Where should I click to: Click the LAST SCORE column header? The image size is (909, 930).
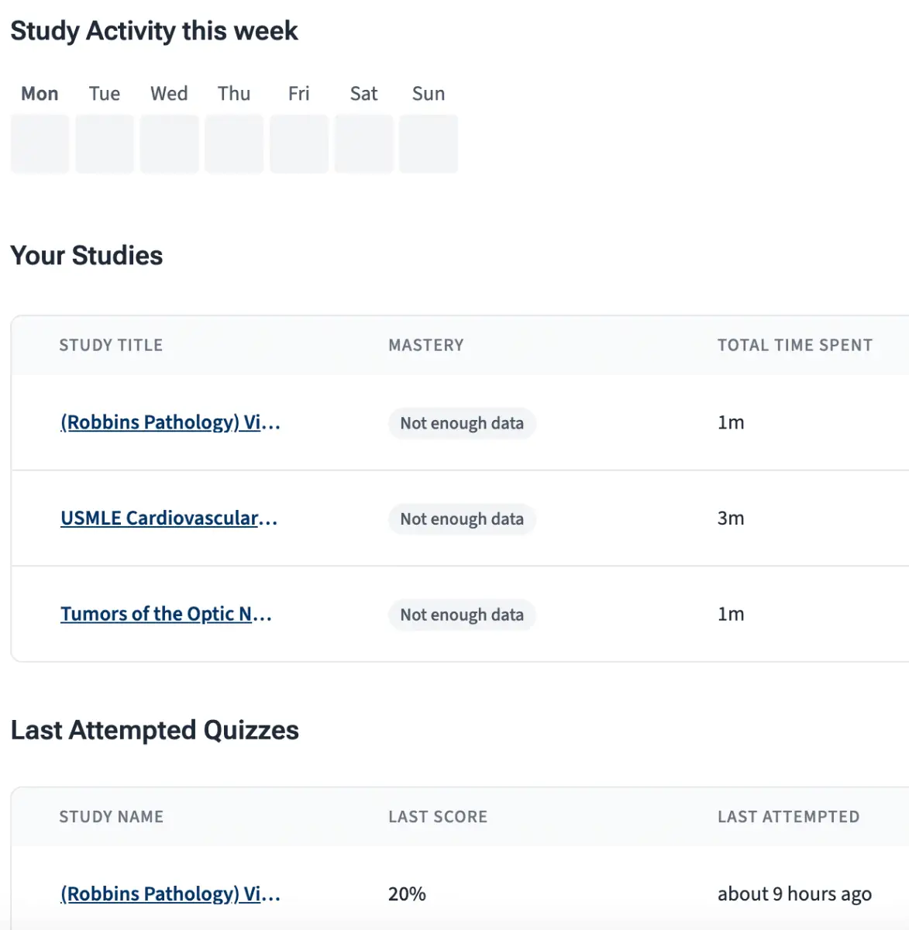437,817
